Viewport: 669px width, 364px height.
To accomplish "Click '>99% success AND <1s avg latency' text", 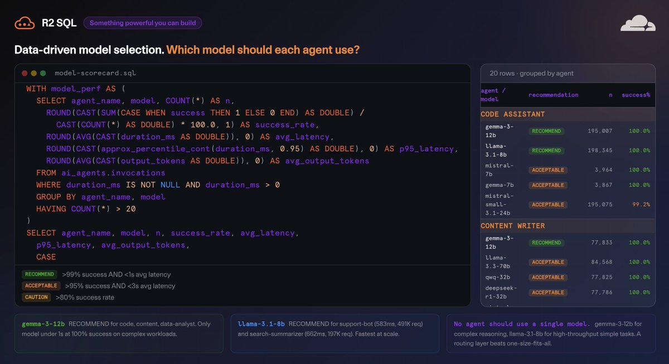I will click(117, 274).
